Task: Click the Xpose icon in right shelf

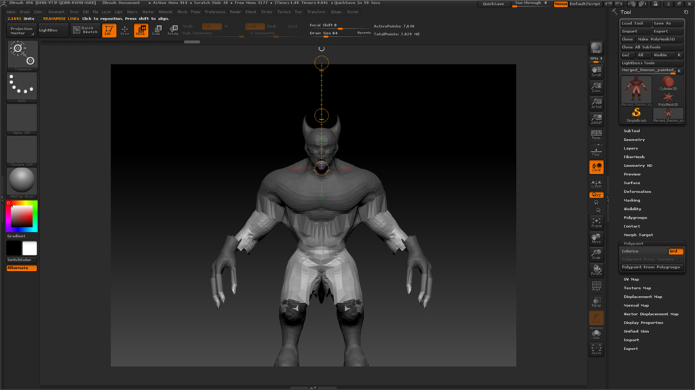Action: point(596,349)
